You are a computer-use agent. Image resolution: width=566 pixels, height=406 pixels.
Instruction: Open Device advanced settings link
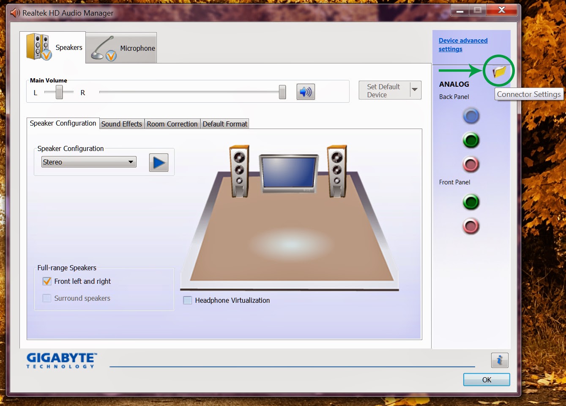coord(463,45)
